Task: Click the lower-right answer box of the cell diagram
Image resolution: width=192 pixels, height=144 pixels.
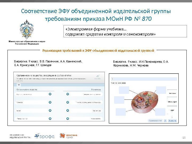Action: tap(160, 112)
